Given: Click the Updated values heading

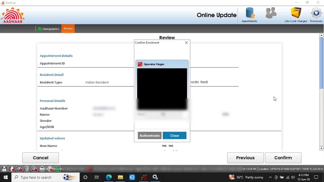Looking at the screenshot, I should pyautogui.click(x=52, y=138).
